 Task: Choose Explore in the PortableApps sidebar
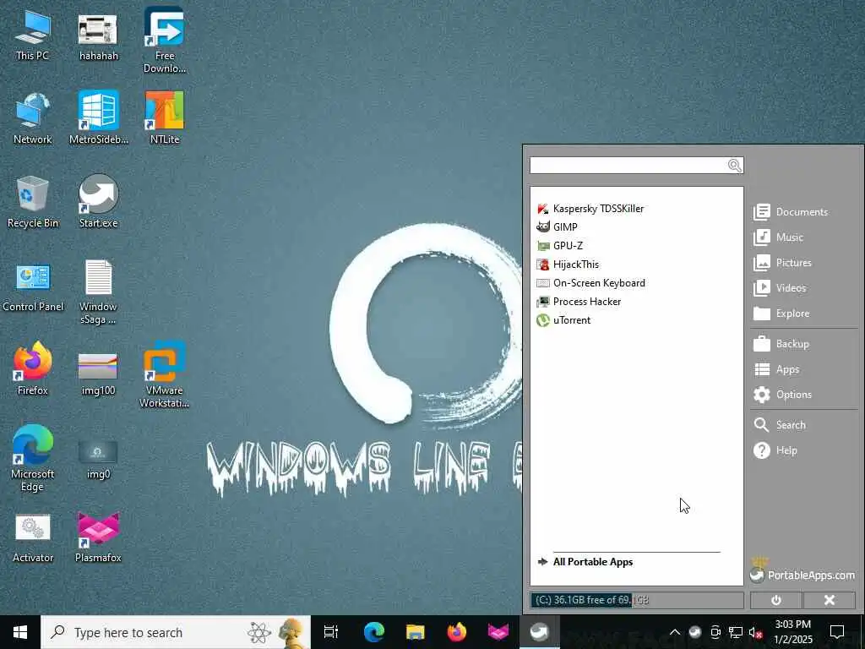[781, 314]
